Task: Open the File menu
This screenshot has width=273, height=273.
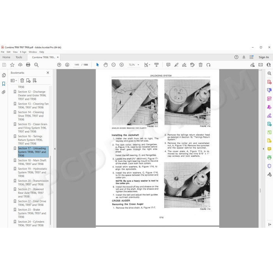Action: pos(3,52)
